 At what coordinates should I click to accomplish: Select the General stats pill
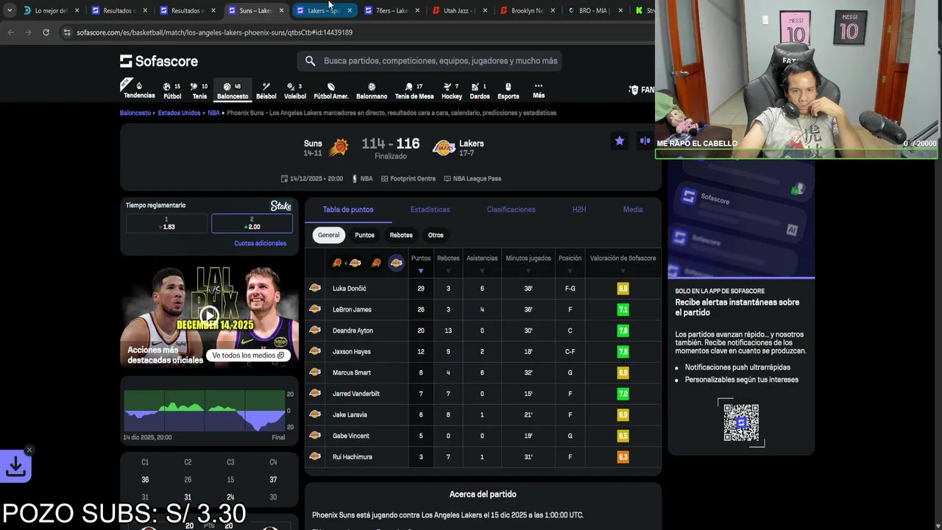329,235
